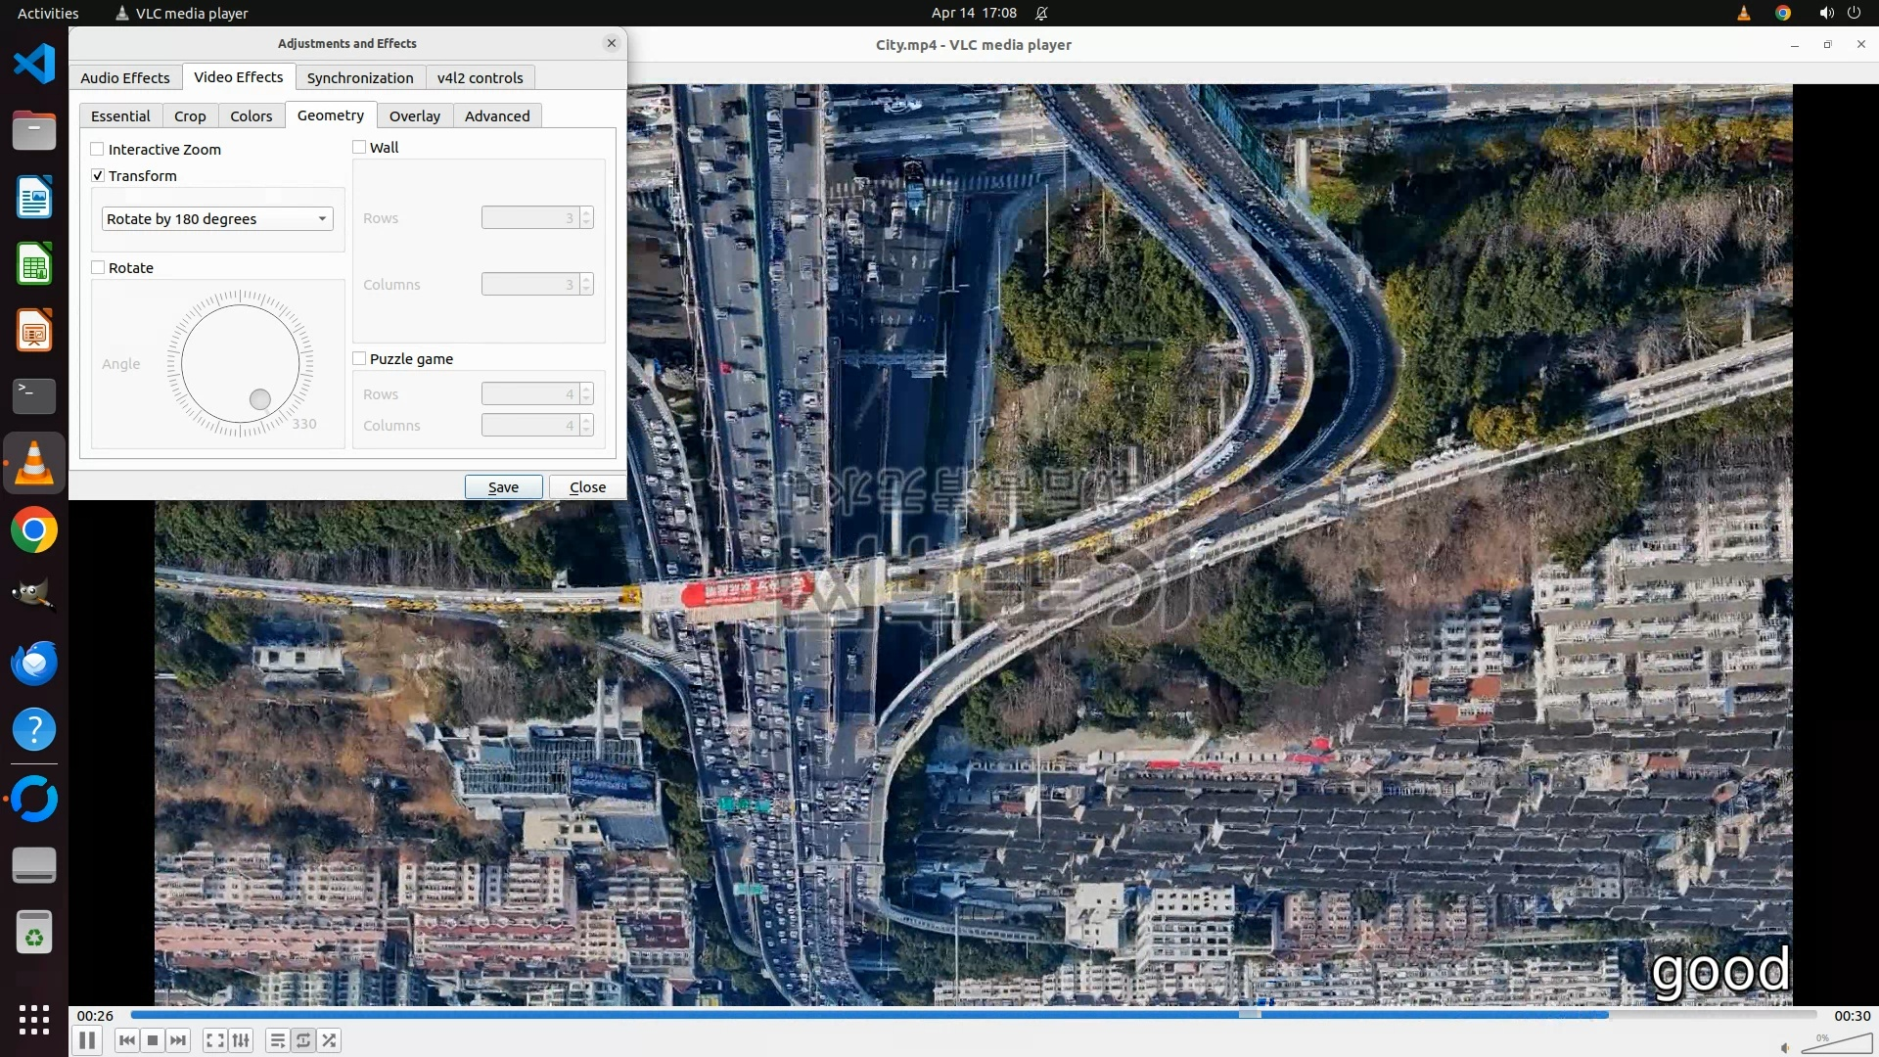Open Google Chrome from the dock
Image resolution: width=1879 pixels, height=1057 pixels.
(34, 529)
